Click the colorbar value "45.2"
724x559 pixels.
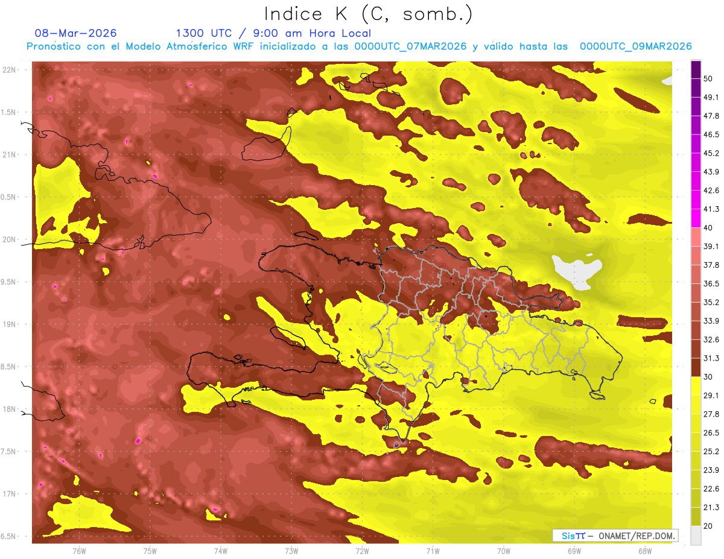(x=711, y=153)
